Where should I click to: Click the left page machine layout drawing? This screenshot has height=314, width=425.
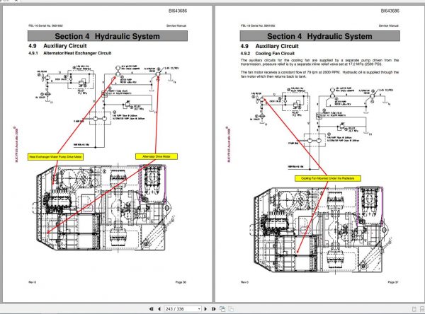click(104, 207)
